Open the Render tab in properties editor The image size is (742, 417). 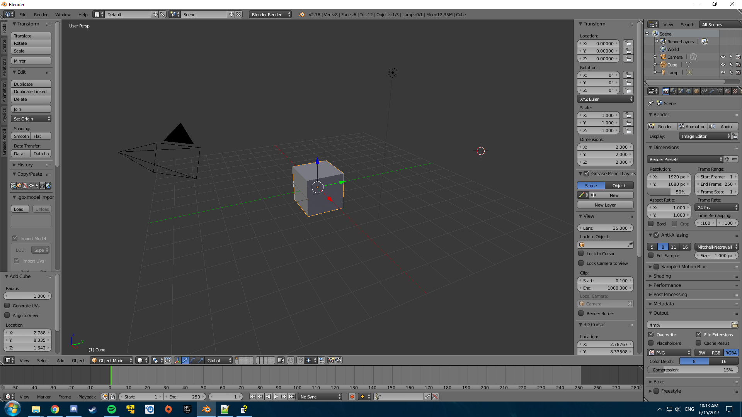(x=665, y=91)
